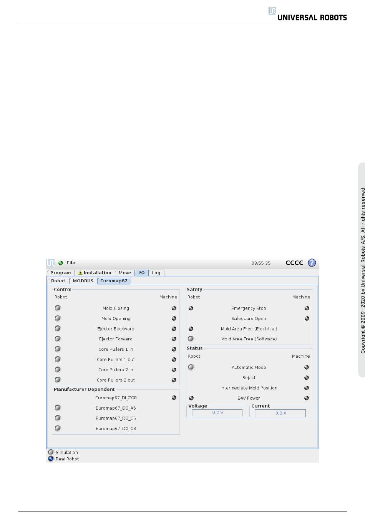Click the Euromap67_DI_ZC8 machine indicator
Viewport: 365px width, 530px height.
(x=174, y=398)
